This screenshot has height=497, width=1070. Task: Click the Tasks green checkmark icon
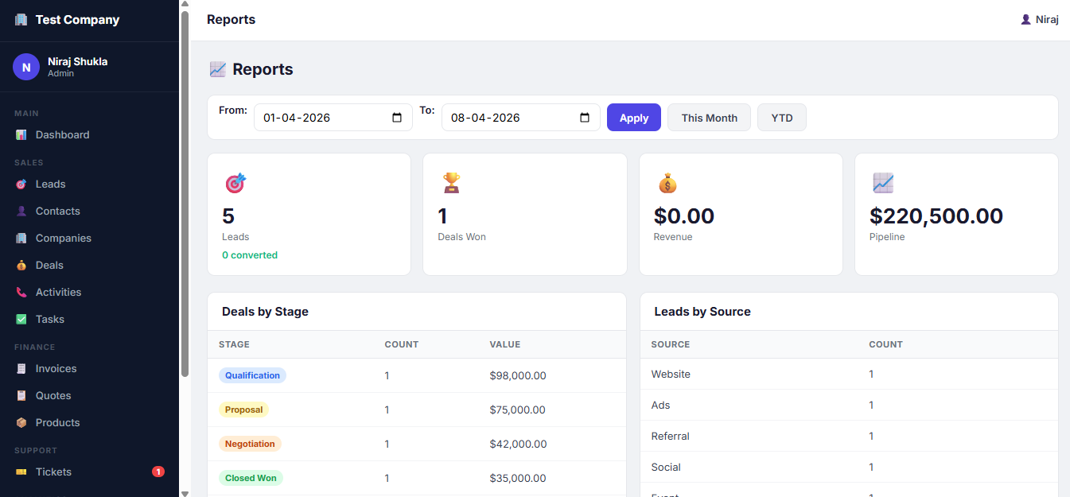point(21,320)
